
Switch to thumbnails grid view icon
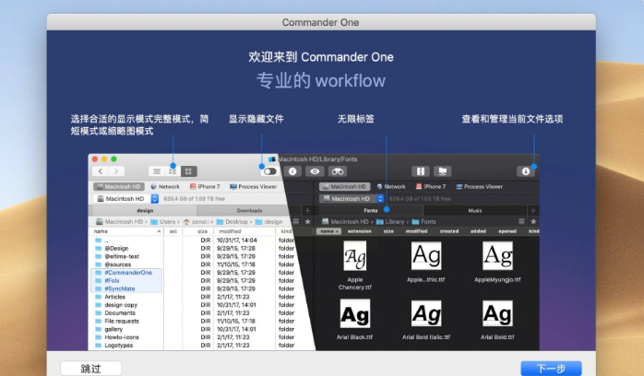(188, 171)
